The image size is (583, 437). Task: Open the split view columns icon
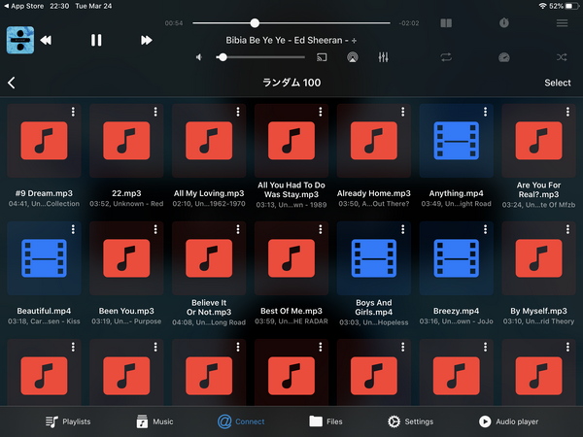(446, 23)
